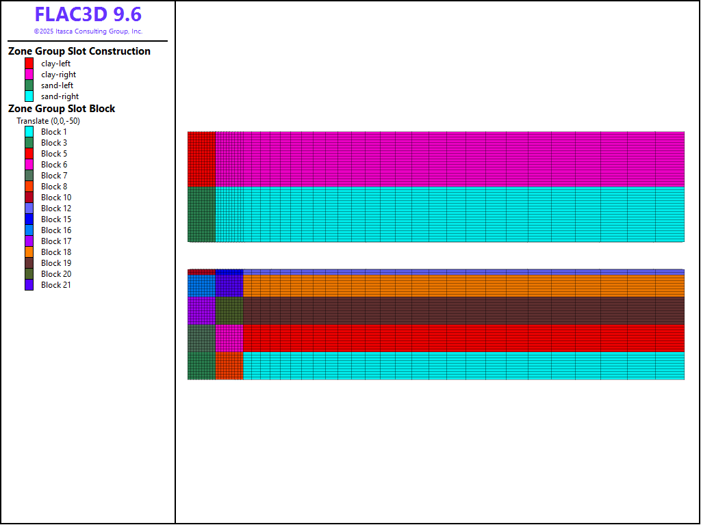Select the magenta clay-right color swatch

pyautogui.click(x=29, y=75)
